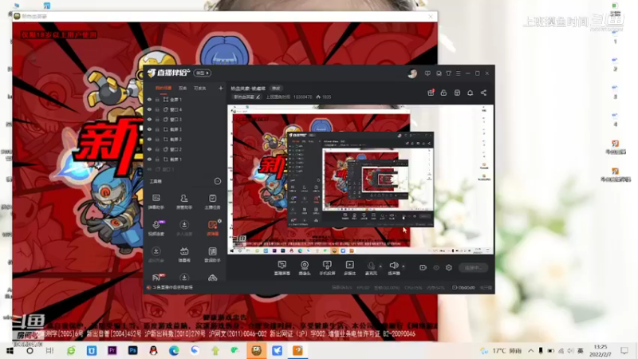The height and width of the screenshot is (359, 638).
Task: Click the 00:00:00 stream timer
Action: [463, 287]
